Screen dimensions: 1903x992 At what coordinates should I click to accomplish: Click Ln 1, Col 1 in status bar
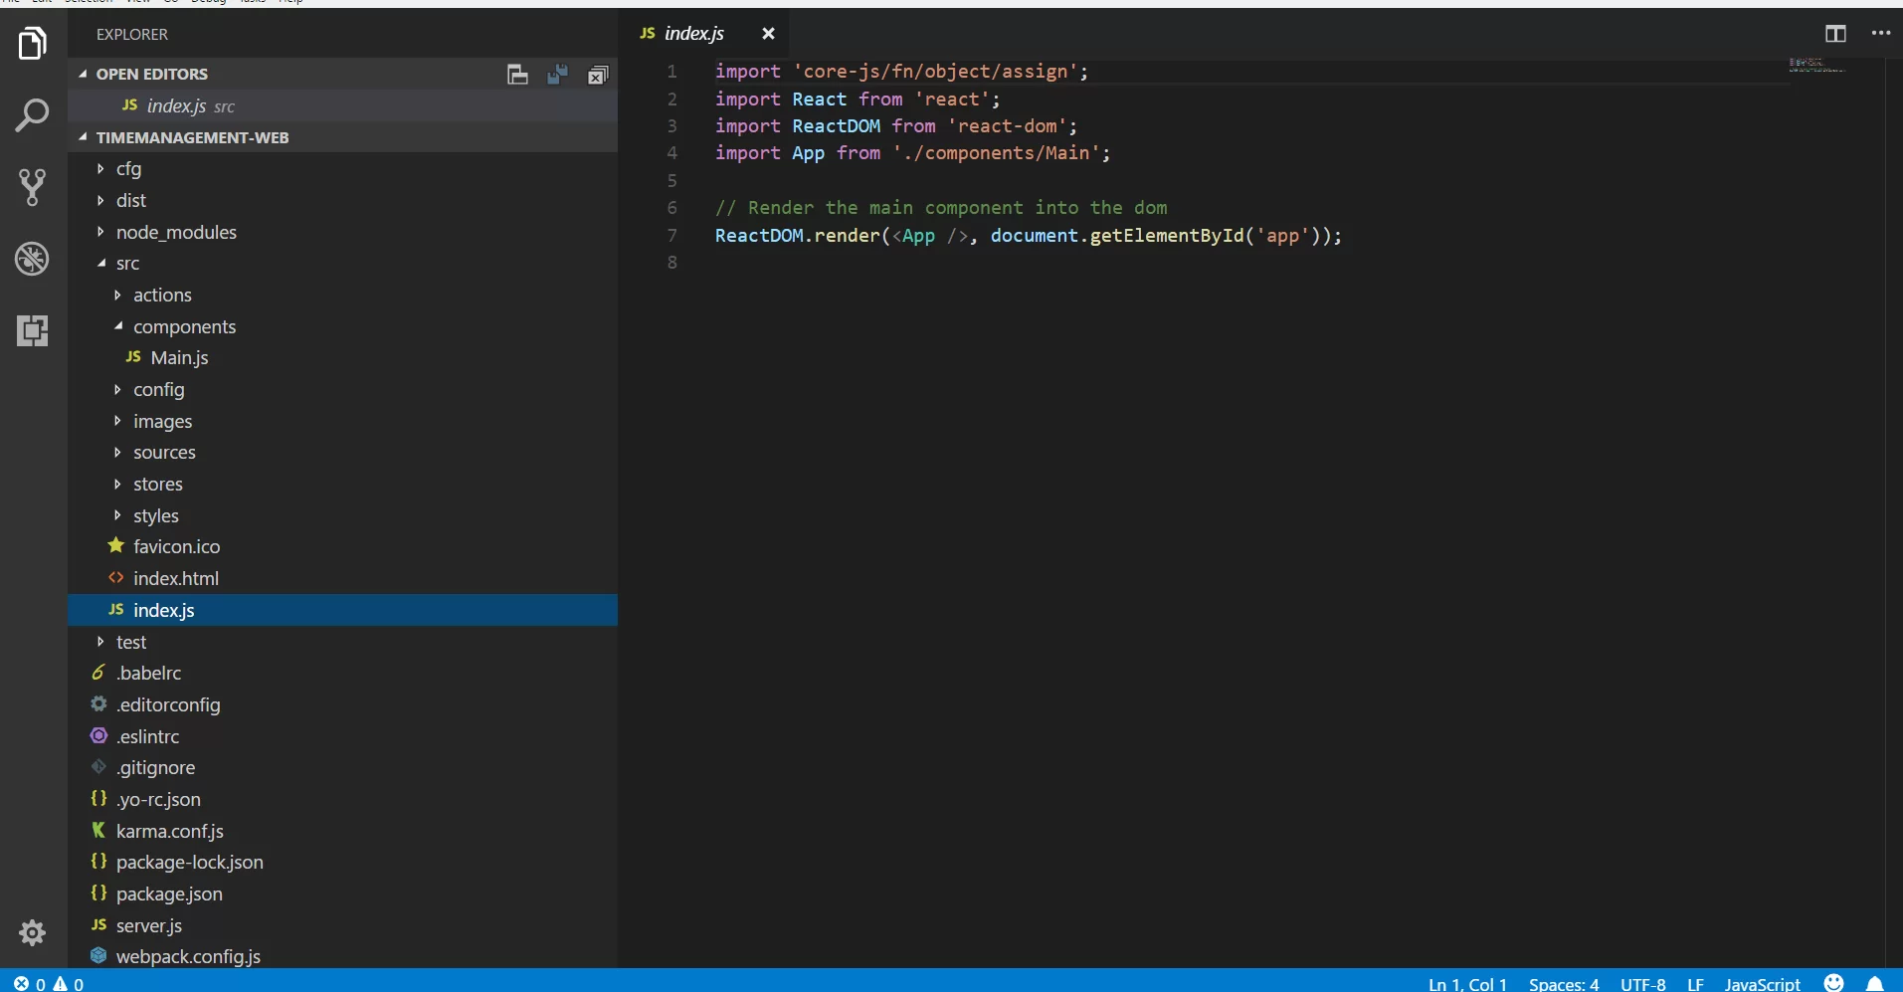pyautogui.click(x=1467, y=983)
